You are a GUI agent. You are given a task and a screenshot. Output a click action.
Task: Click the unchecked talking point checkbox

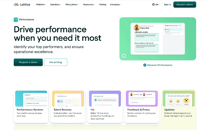[95, 105]
